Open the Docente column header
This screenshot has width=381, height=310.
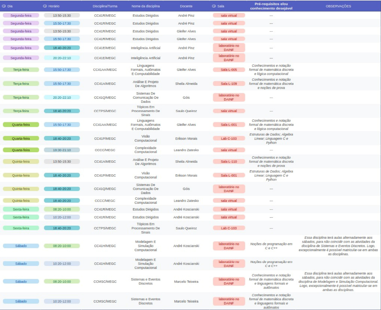(186, 6)
